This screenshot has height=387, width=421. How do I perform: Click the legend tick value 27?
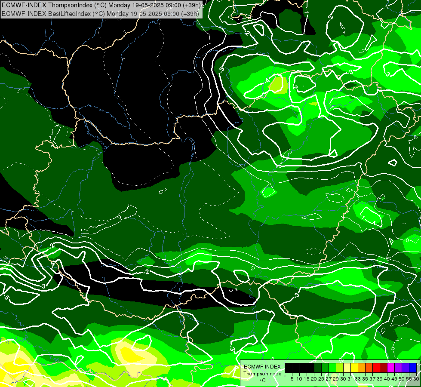pos(329,379)
